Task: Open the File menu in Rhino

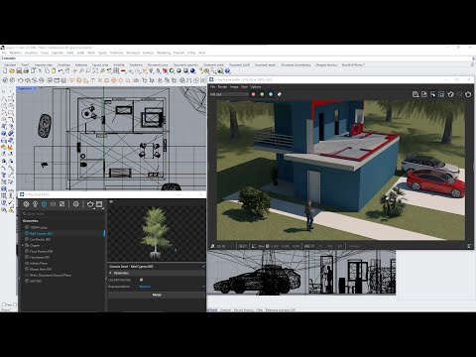Action: 4,53
